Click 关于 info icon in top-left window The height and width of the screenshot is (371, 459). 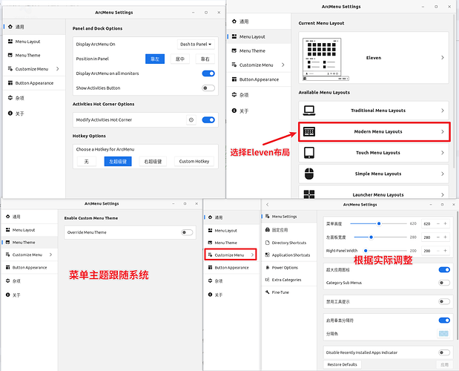click(10, 113)
